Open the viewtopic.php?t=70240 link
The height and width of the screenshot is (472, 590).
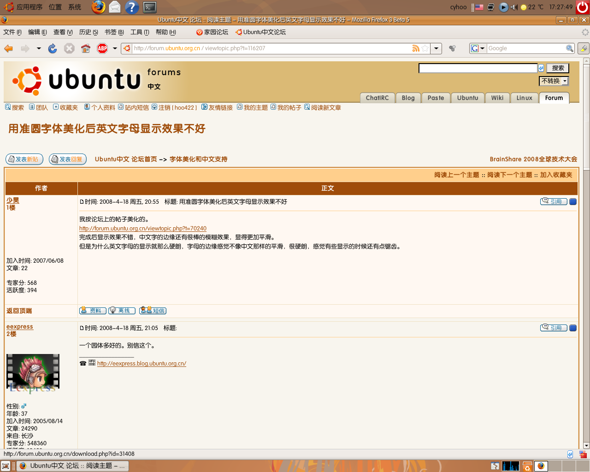click(143, 229)
